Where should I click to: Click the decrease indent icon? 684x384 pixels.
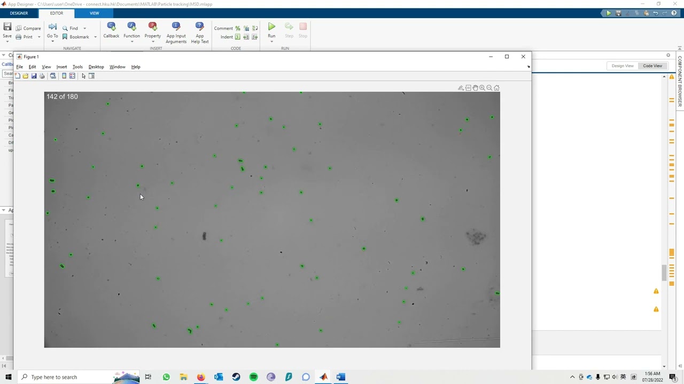(255, 37)
